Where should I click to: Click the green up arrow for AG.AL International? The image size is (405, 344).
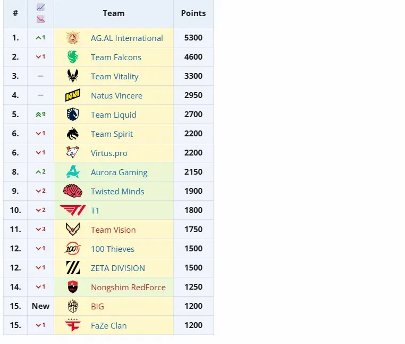(38, 38)
